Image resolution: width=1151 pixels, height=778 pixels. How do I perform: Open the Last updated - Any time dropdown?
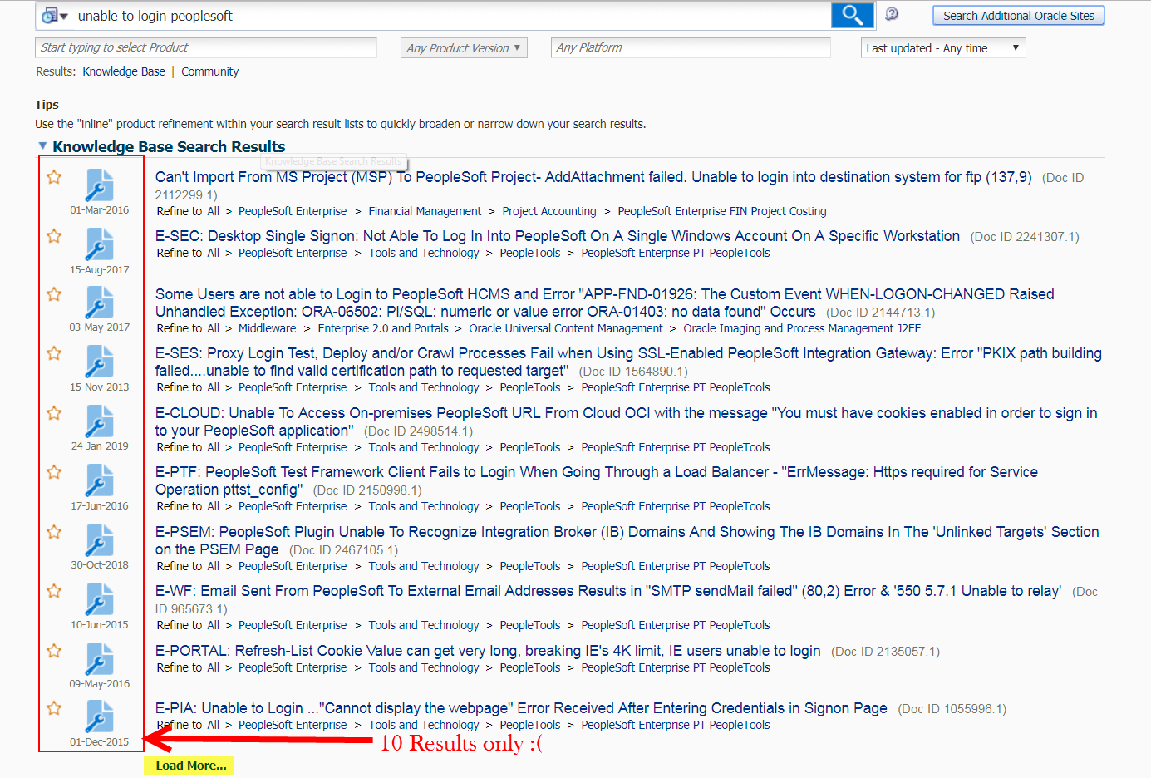coord(943,48)
